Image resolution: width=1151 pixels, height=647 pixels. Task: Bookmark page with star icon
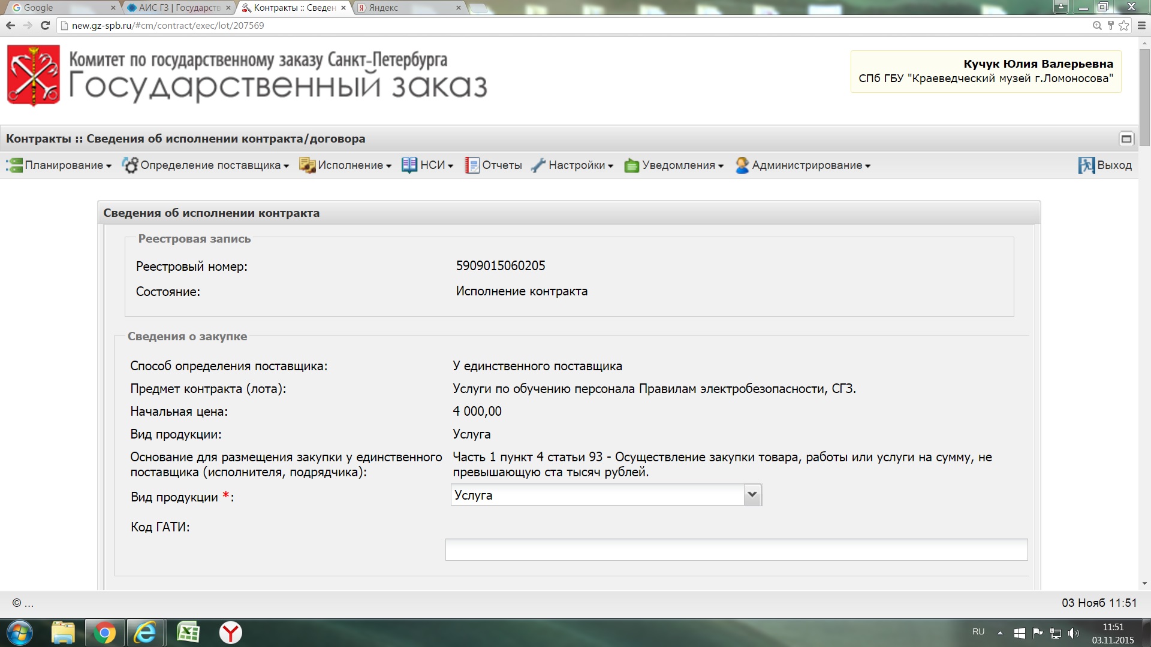[1124, 25]
